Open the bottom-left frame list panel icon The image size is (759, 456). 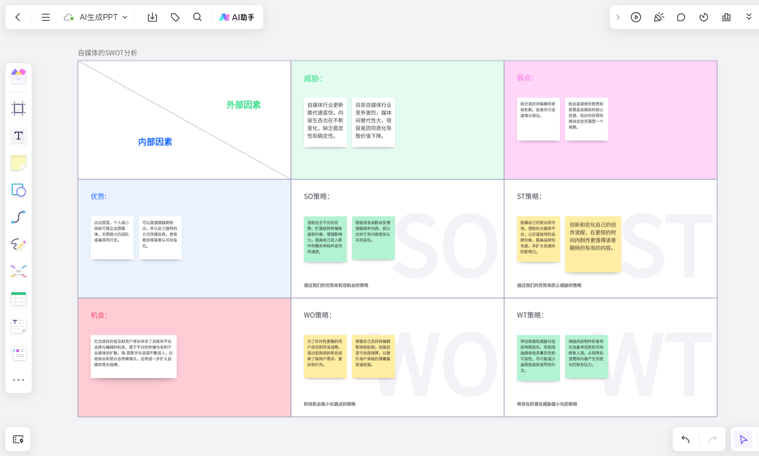click(x=18, y=439)
